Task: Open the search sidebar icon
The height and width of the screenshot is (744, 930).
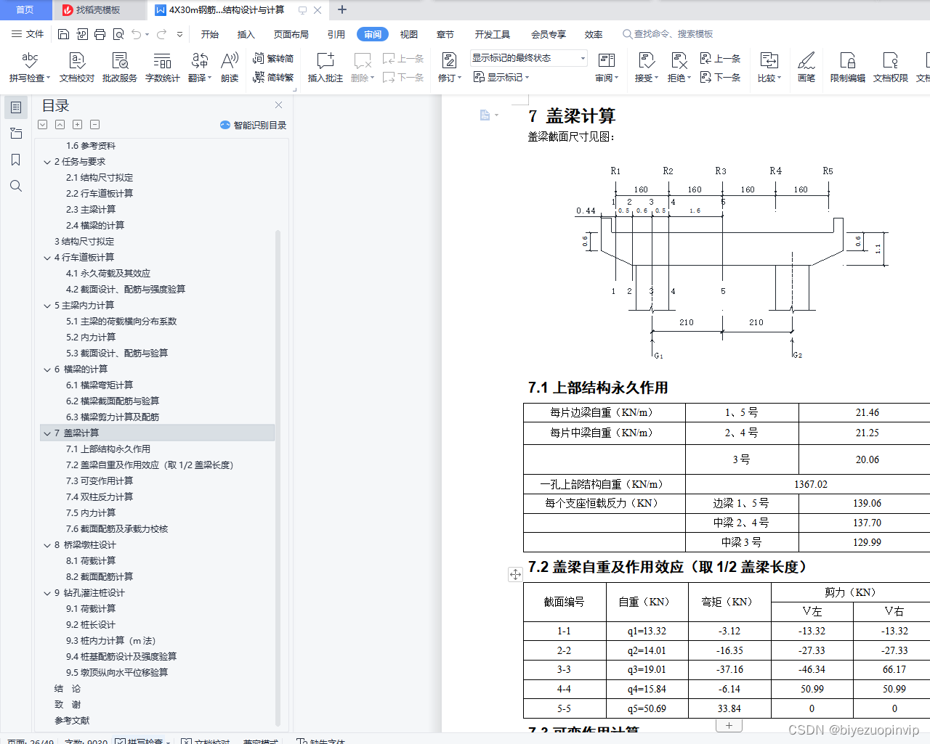Action: pos(16,186)
